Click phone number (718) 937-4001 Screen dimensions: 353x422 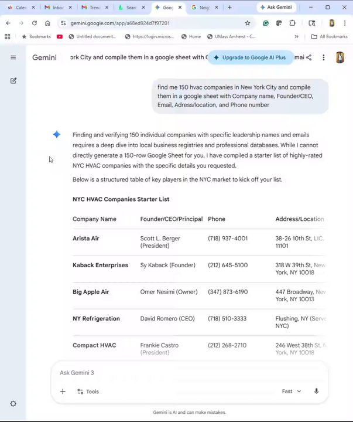tap(228, 239)
